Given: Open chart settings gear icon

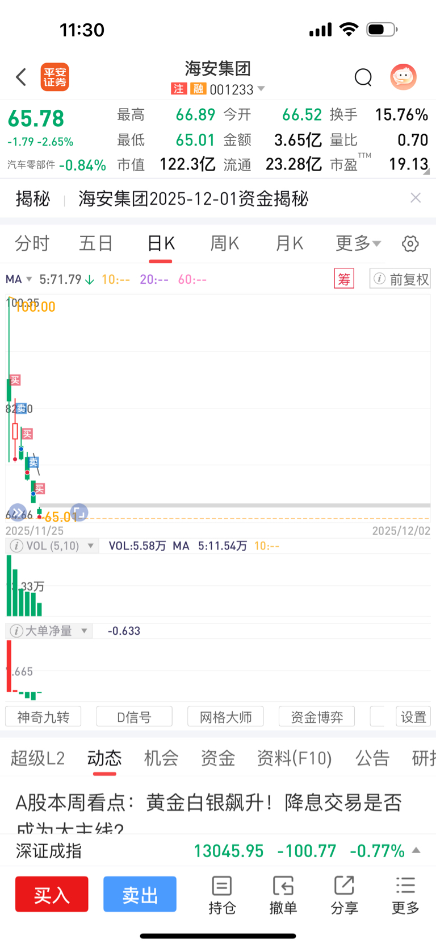Looking at the screenshot, I should point(410,244).
